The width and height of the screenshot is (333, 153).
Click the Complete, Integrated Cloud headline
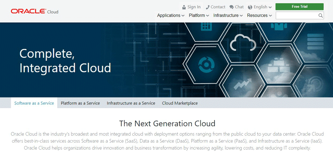coord(65,61)
